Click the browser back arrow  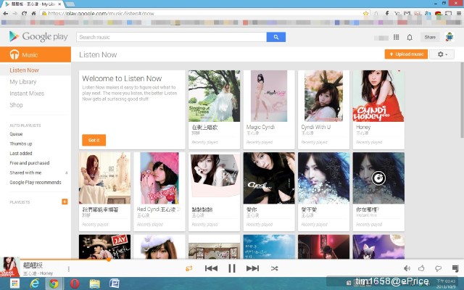[x=5, y=13]
